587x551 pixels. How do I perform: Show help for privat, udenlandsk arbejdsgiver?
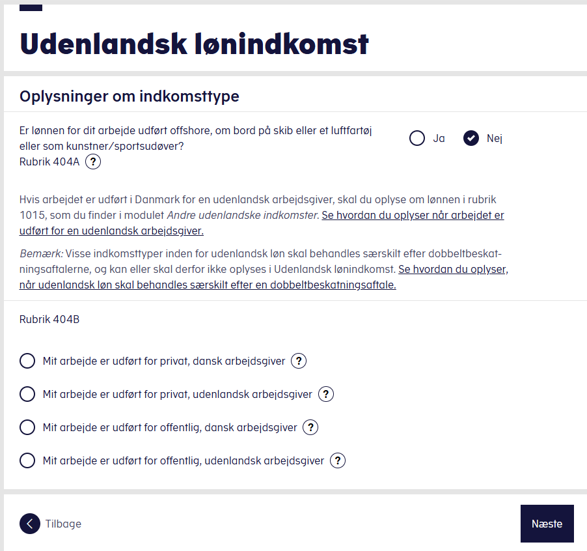325,394
